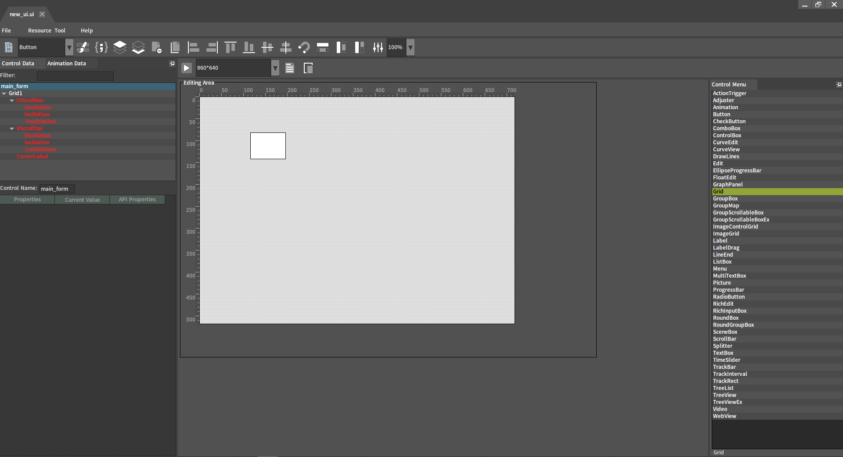Open the curly braces script icon
This screenshot has height=457, width=843.
101,47
